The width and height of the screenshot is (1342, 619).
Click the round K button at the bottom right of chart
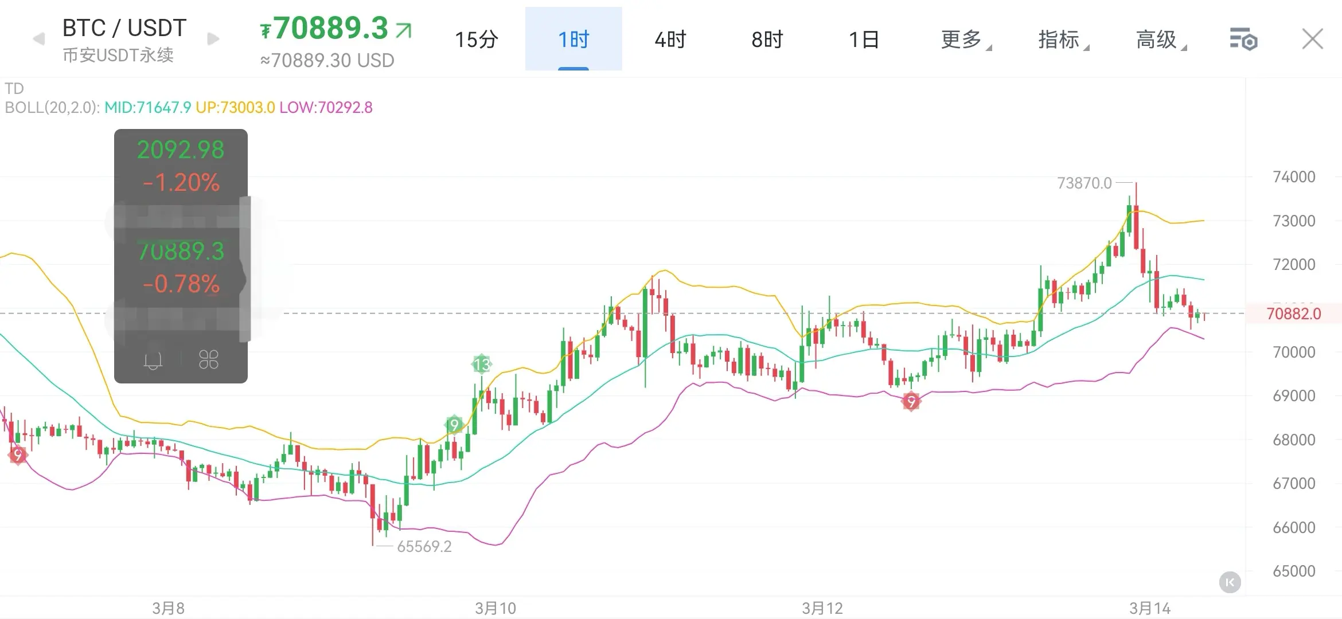point(1230,582)
